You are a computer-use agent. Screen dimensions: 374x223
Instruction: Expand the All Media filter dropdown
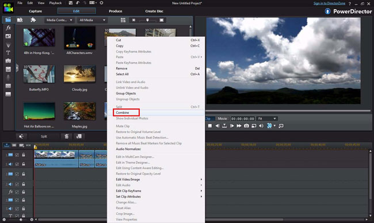tap(92, 20)
